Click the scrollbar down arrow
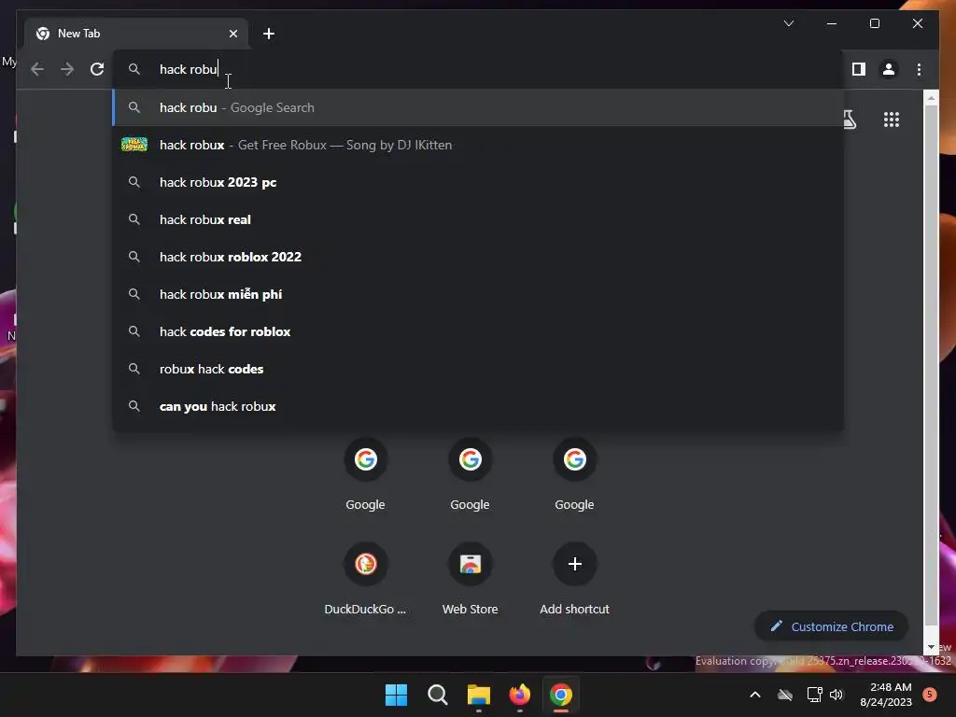956x717 pixels. (x=931, y=647)
